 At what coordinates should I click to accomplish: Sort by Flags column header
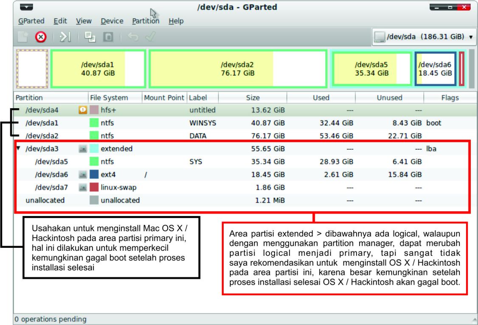point(450,98)
